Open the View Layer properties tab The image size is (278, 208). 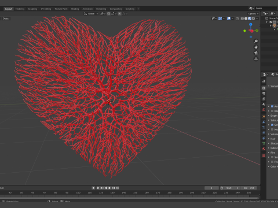264,99
